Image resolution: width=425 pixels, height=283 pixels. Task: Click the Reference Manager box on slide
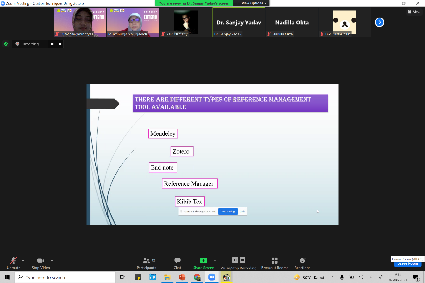click(x=190, y=184)
